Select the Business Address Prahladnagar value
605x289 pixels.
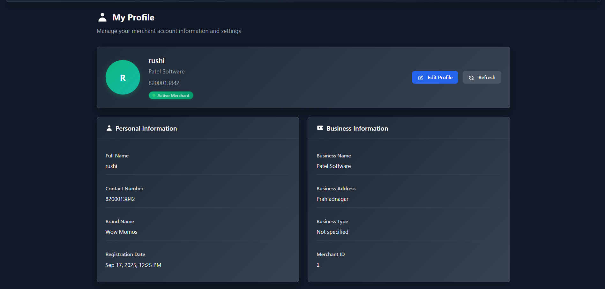(332, 199)
